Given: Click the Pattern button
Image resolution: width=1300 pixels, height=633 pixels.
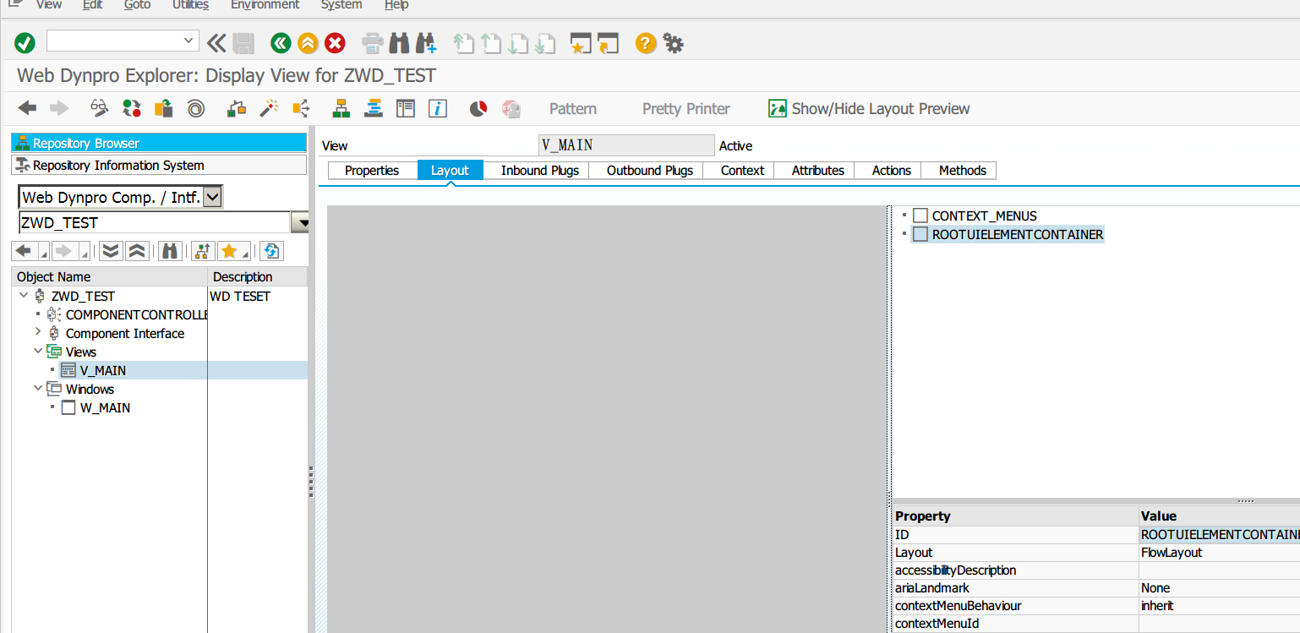Looking at the screenshot, I should (x=572, y=108).
